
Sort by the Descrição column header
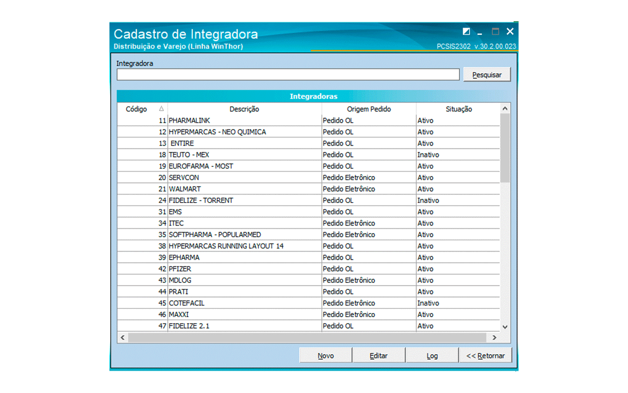245,109
